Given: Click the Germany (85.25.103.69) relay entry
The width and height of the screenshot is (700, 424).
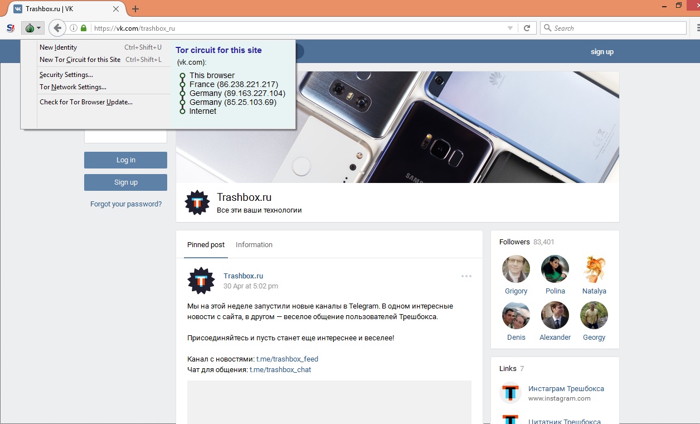Looking at the screenshot, I should pos(233,102).
